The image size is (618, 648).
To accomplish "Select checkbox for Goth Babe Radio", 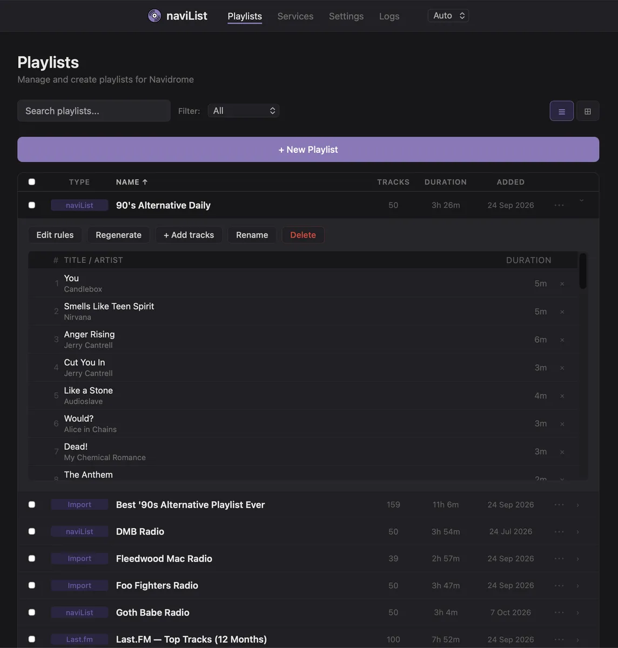I will pyautogui.click(x=32, y=612).
